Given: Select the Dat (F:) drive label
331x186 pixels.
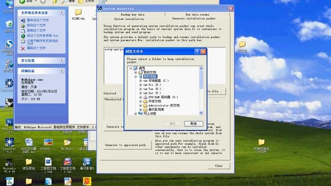Looking at the screenshot, I should click(x=155, y=93).
